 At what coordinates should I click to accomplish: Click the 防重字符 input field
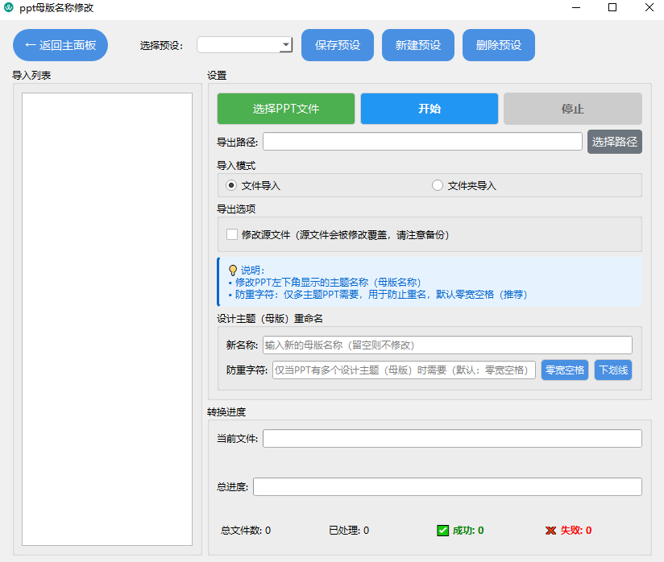tap(404, 370)
